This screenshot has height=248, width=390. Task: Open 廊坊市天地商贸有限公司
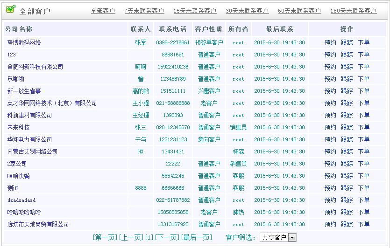point(38,224)
